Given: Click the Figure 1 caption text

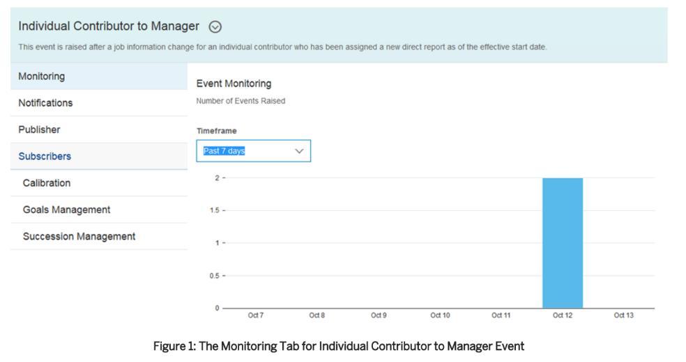Looking at the screenshot, I should [339, 346].
